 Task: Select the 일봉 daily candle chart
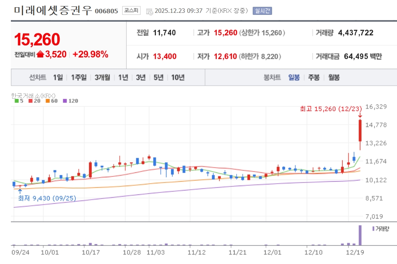pos(294,77)
